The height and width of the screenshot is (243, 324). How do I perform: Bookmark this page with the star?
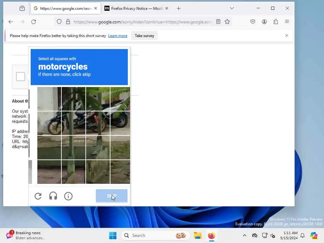coord(227,22)
